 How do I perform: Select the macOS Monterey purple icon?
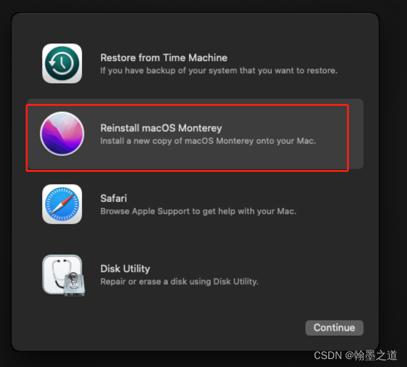click(62, 133)
